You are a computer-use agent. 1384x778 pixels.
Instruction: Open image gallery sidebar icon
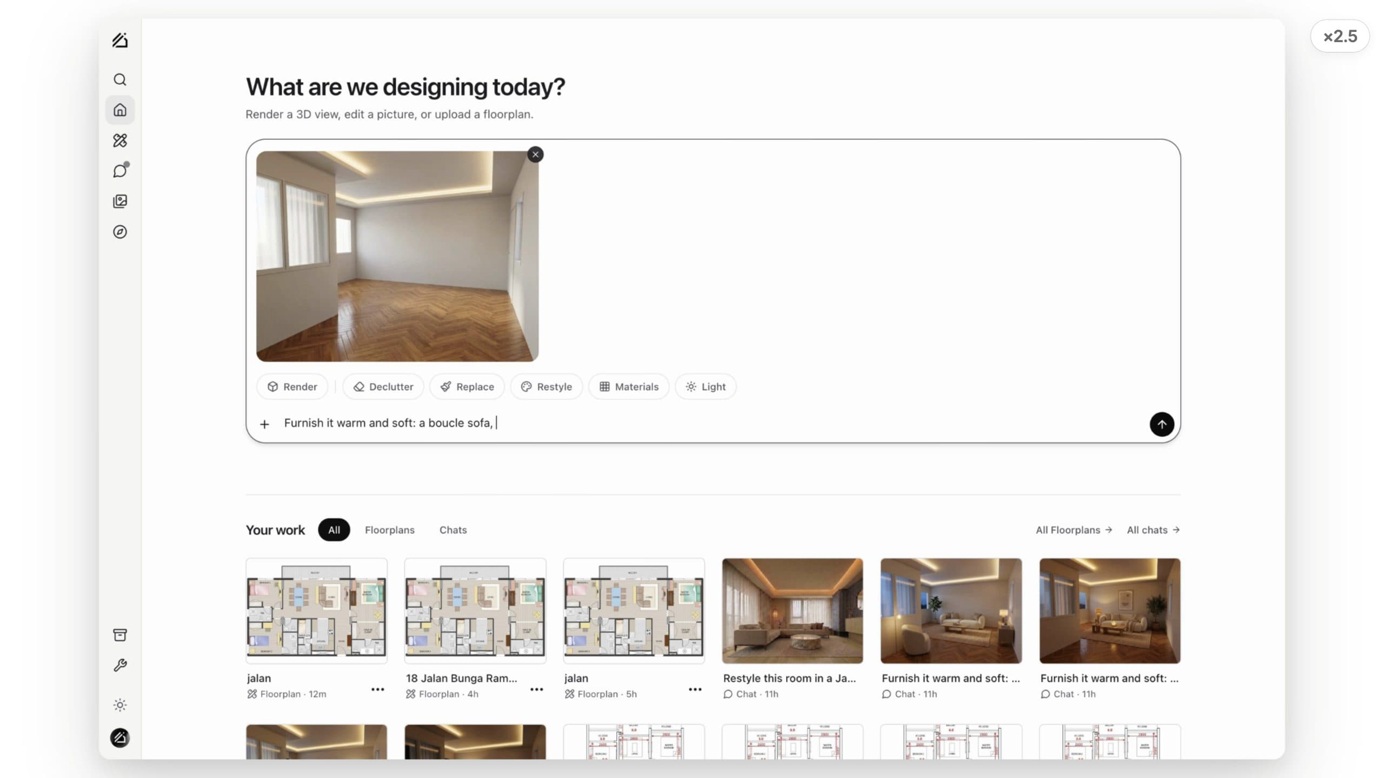(120, 202)
